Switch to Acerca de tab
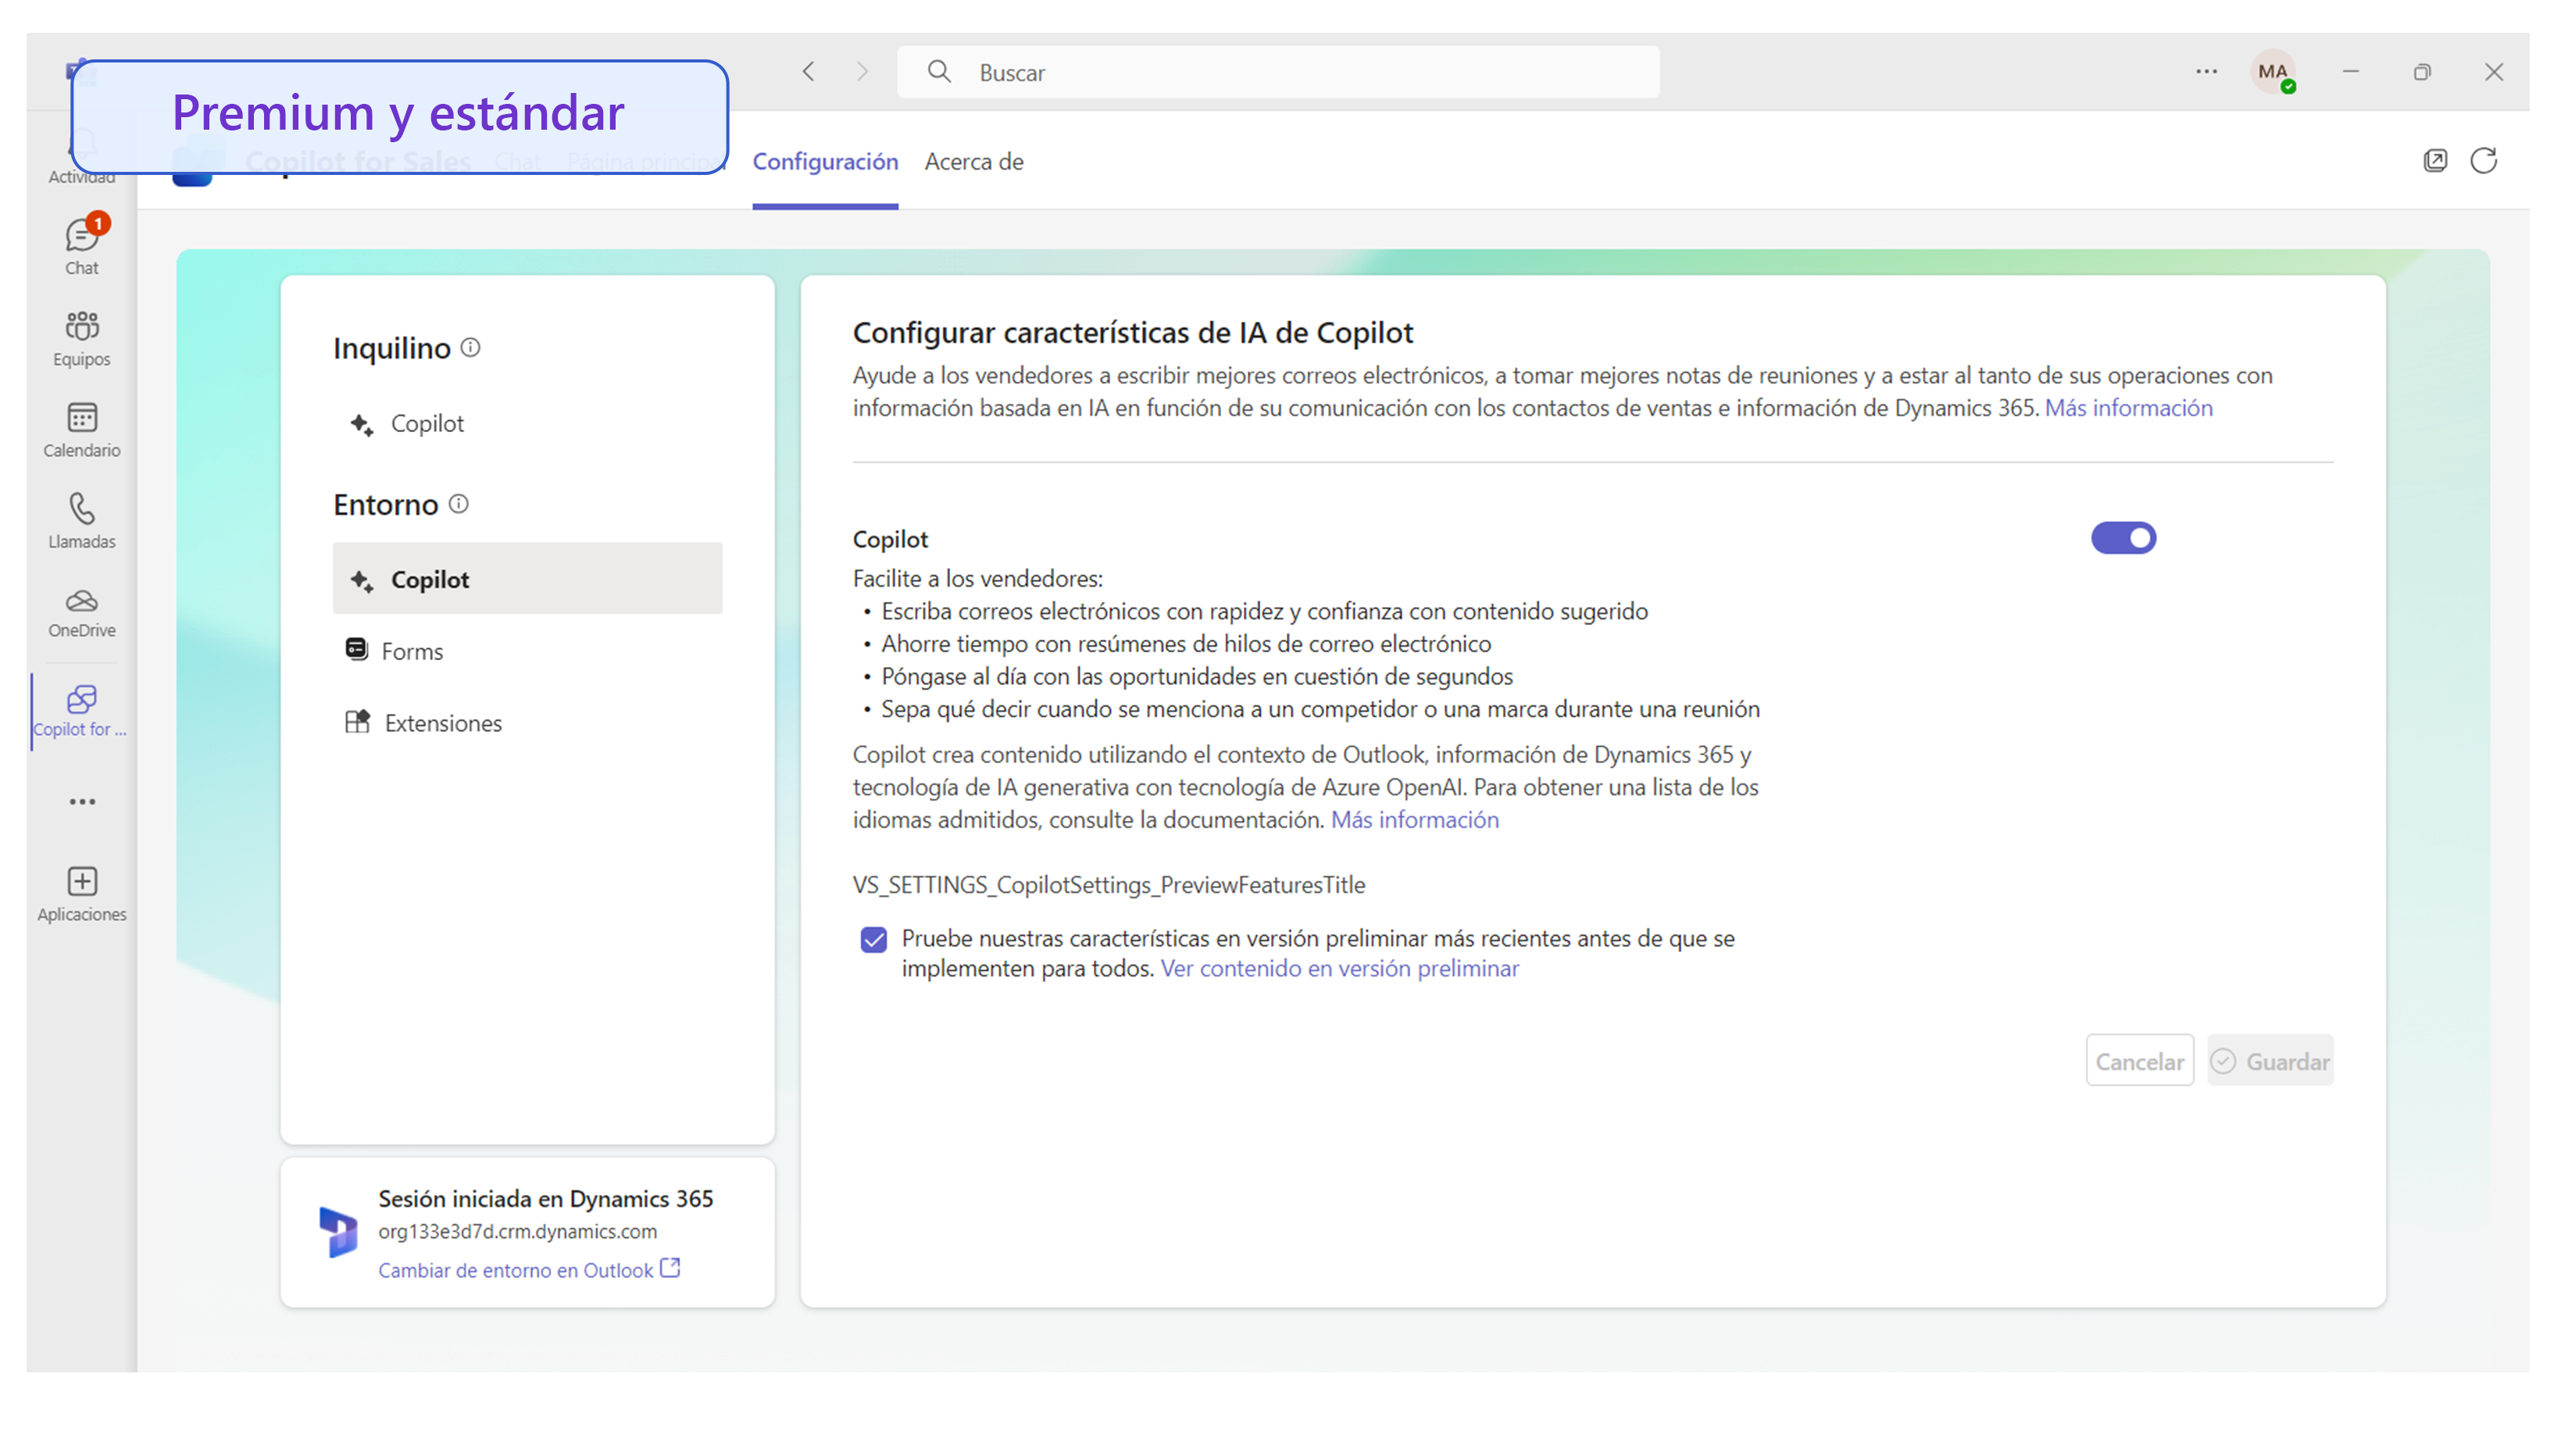Screen dimensions: 2550x1456 tap(973, 162)
